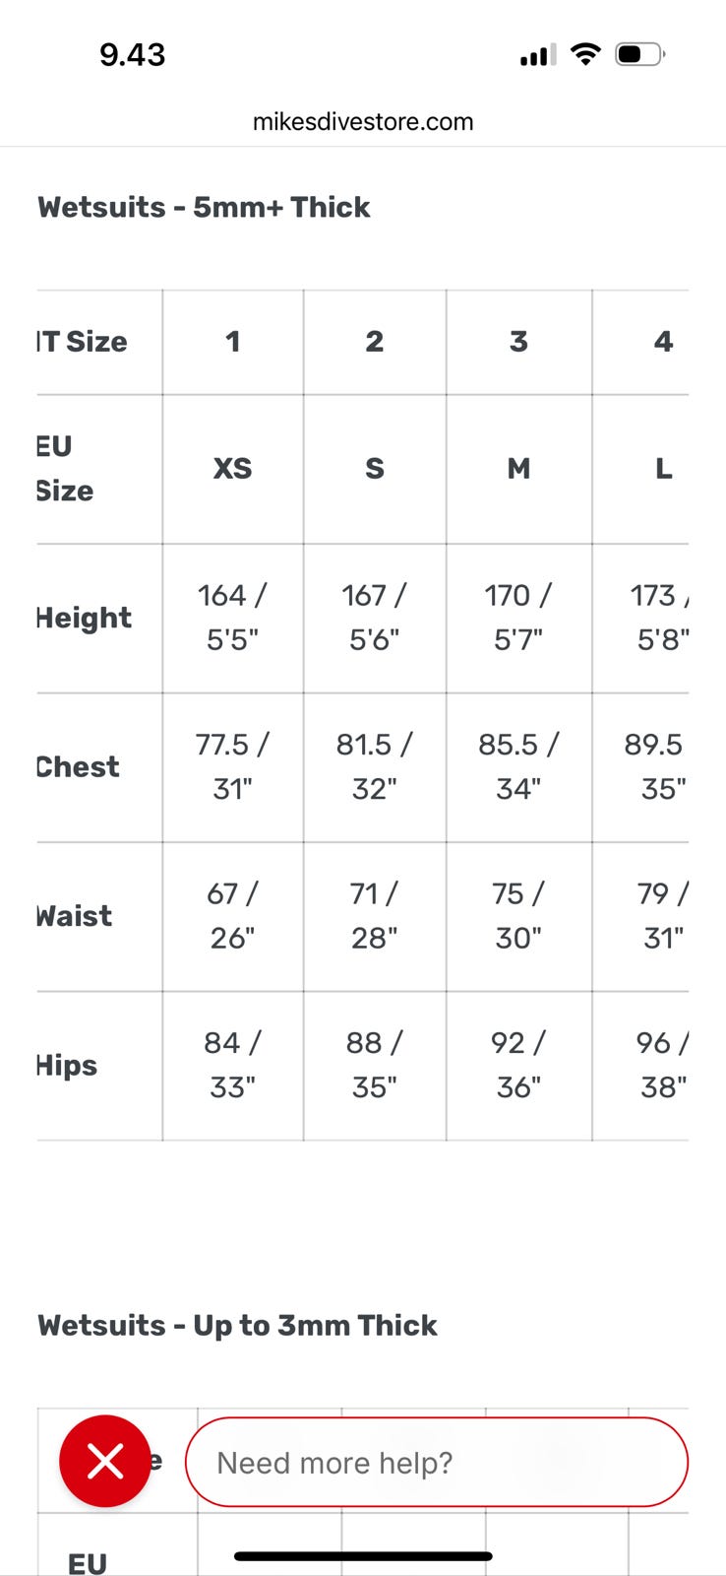Tap the Hips row label

coord(67,1065)
